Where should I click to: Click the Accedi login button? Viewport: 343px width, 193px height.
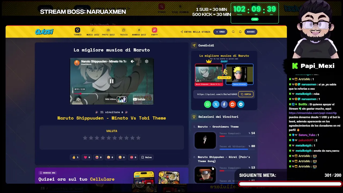[x=251, y=32]
